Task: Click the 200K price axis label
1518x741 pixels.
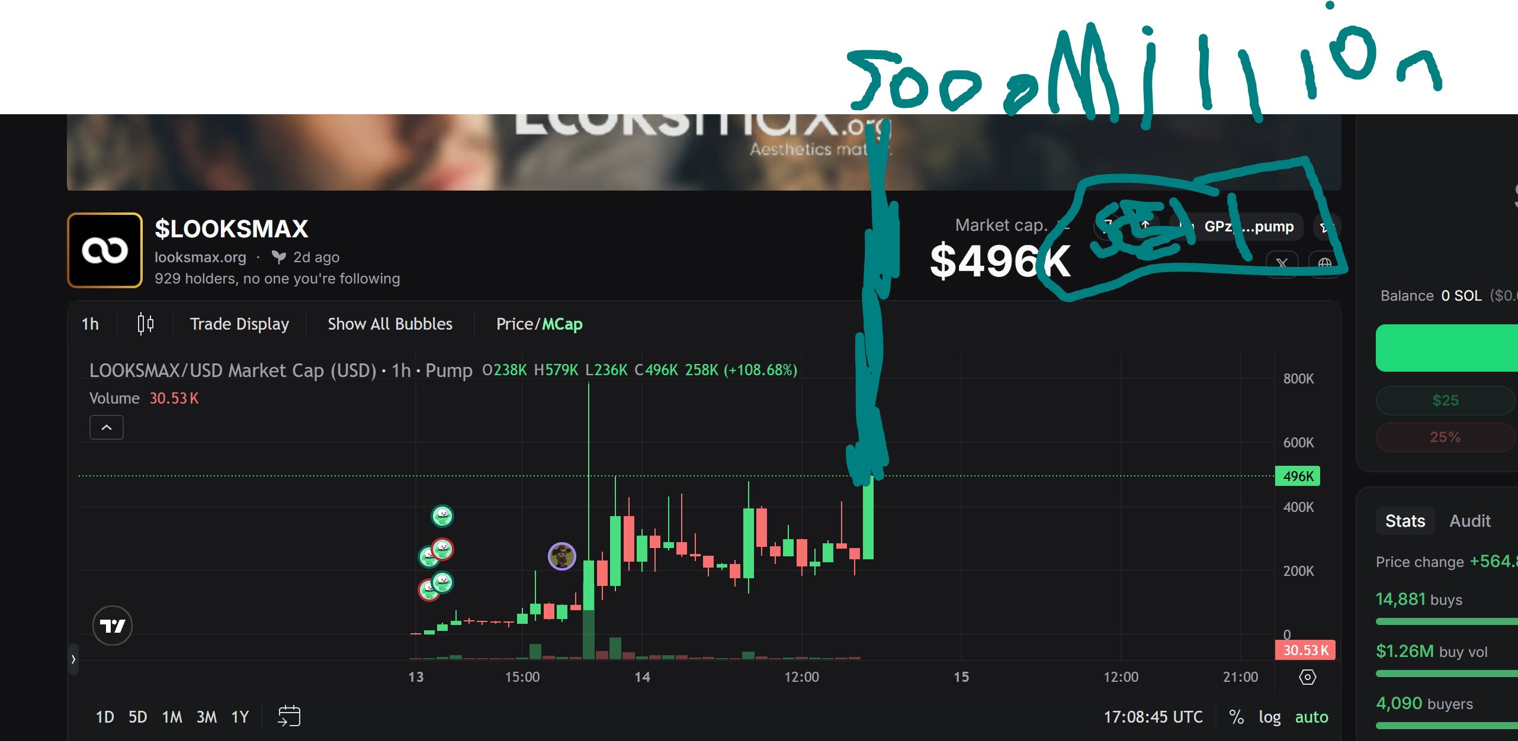Action: click(1298, 571)
